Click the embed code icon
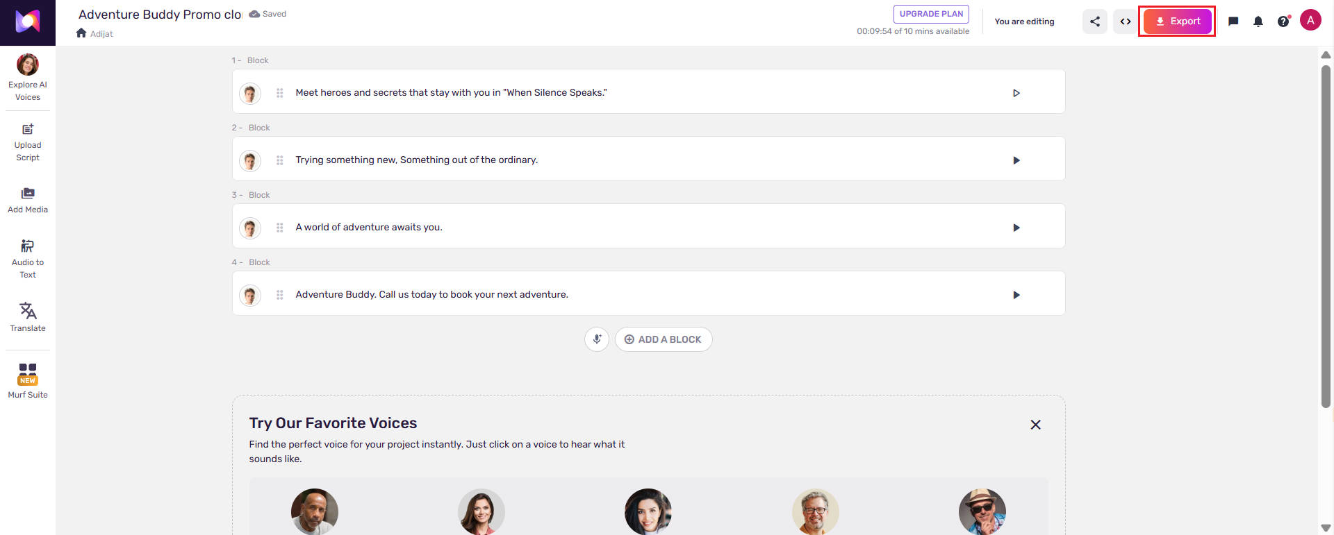1334x535 pixels. tap(1126, 22)
